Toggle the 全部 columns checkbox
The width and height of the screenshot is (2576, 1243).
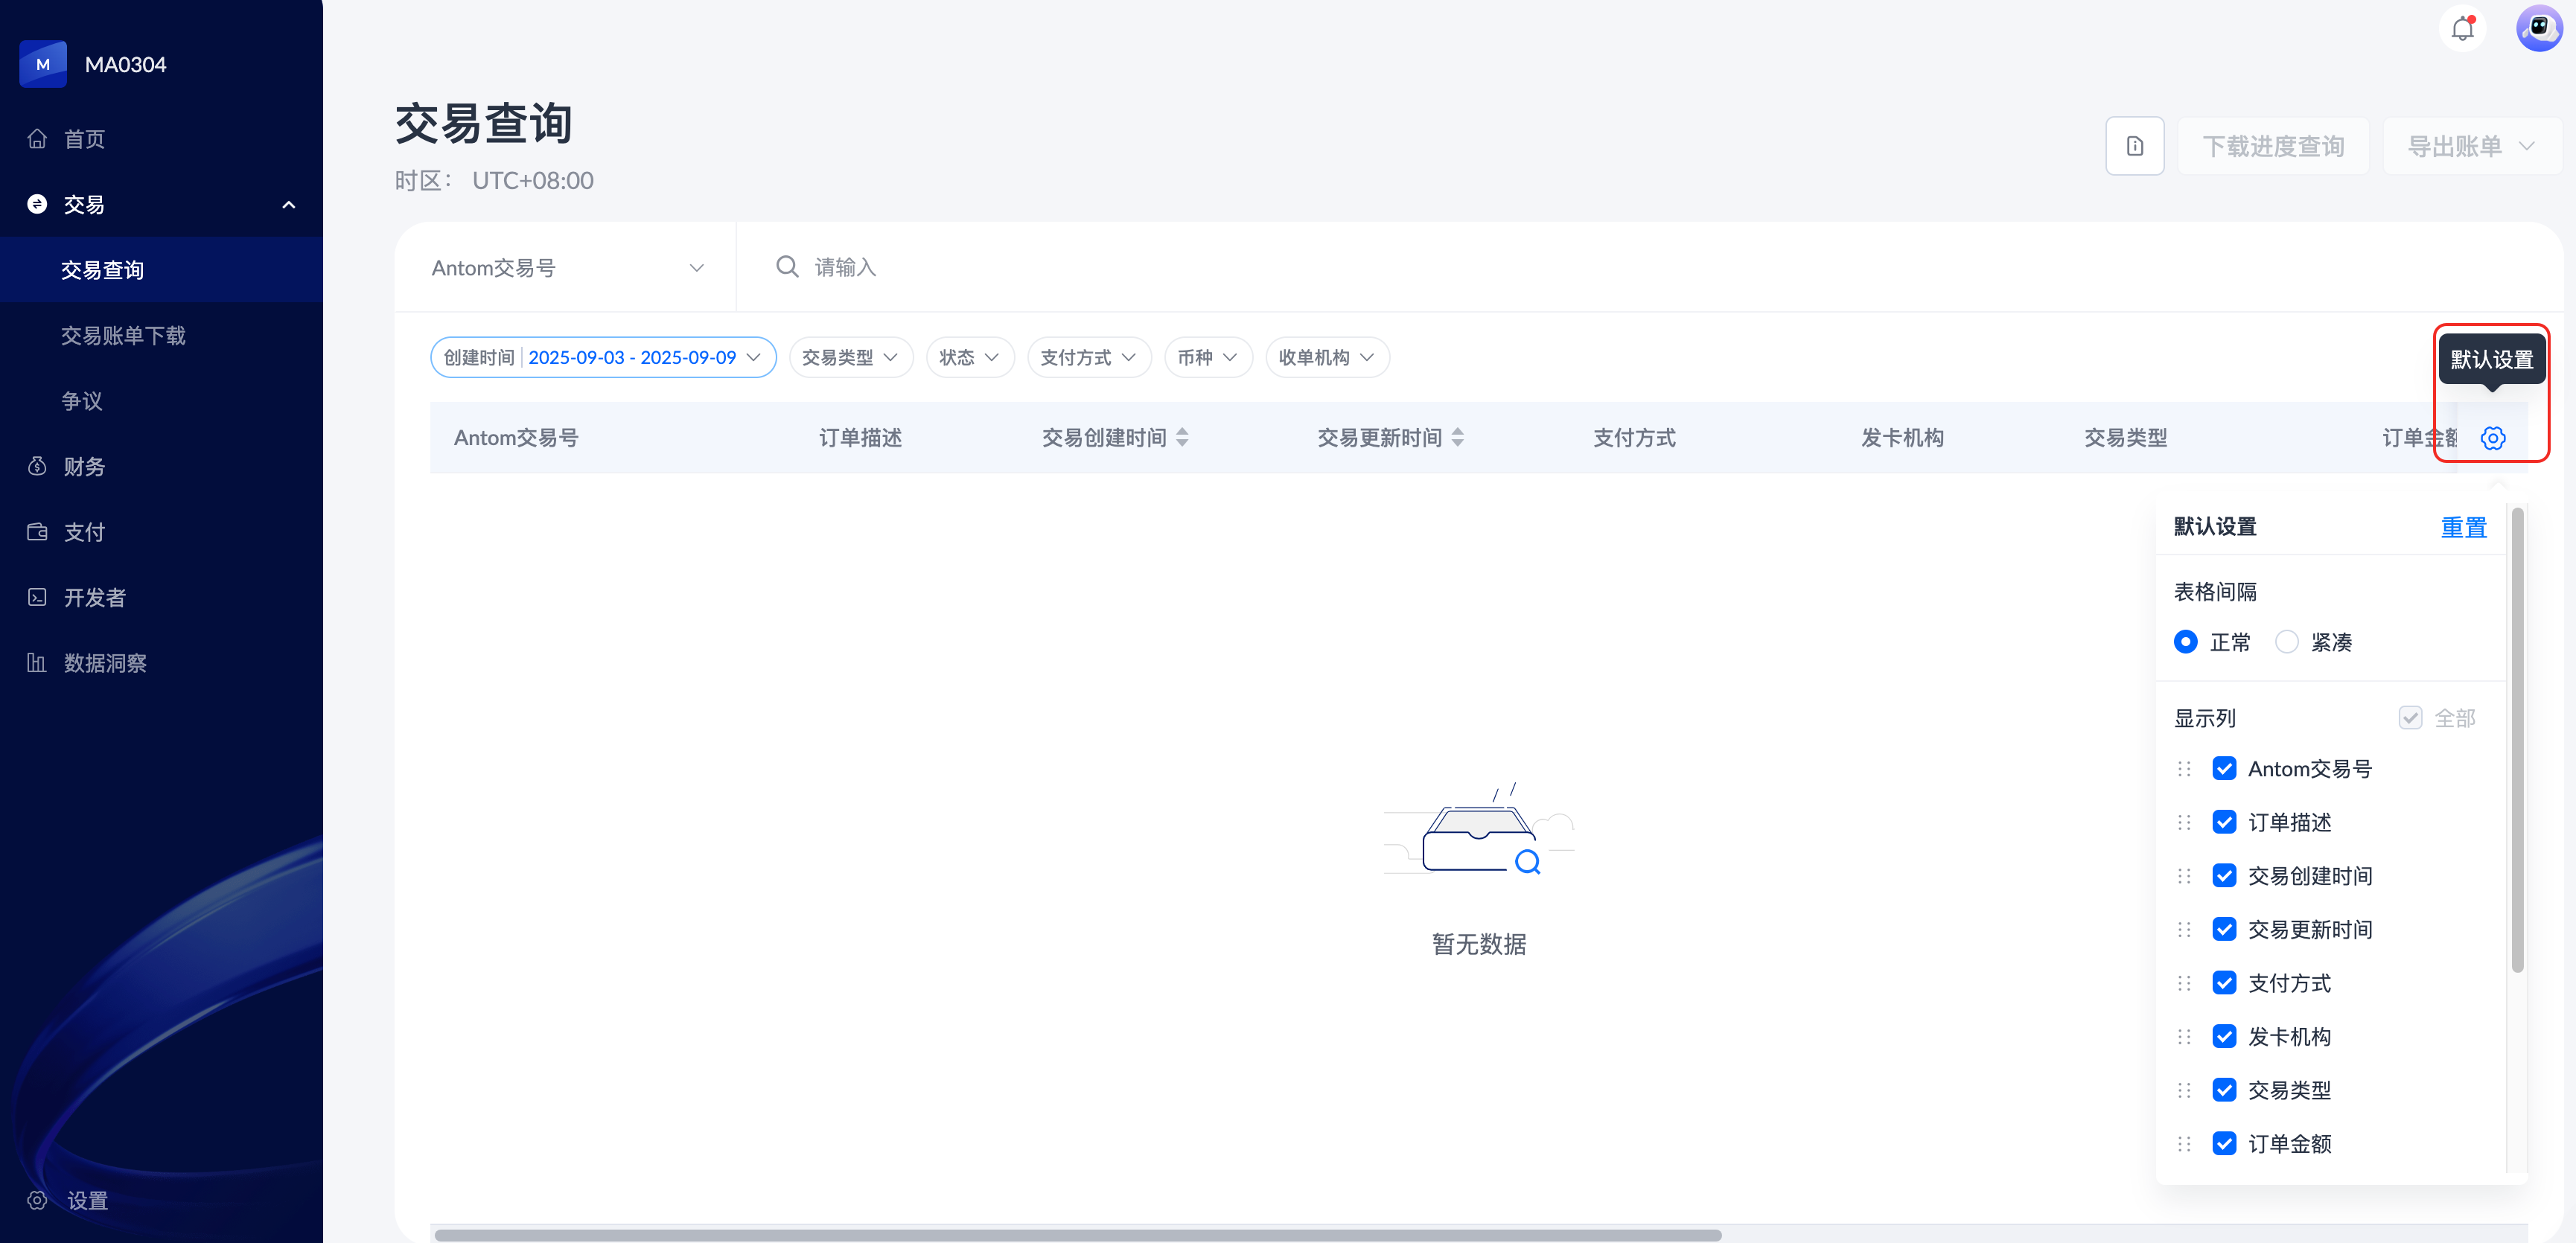coord(2410,718)
